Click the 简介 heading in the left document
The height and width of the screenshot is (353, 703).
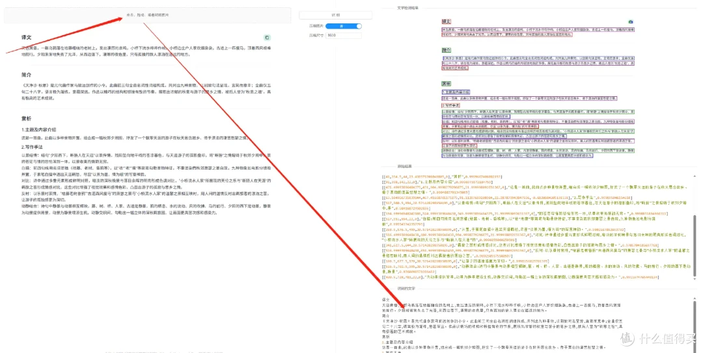click(x=27, y=75)
